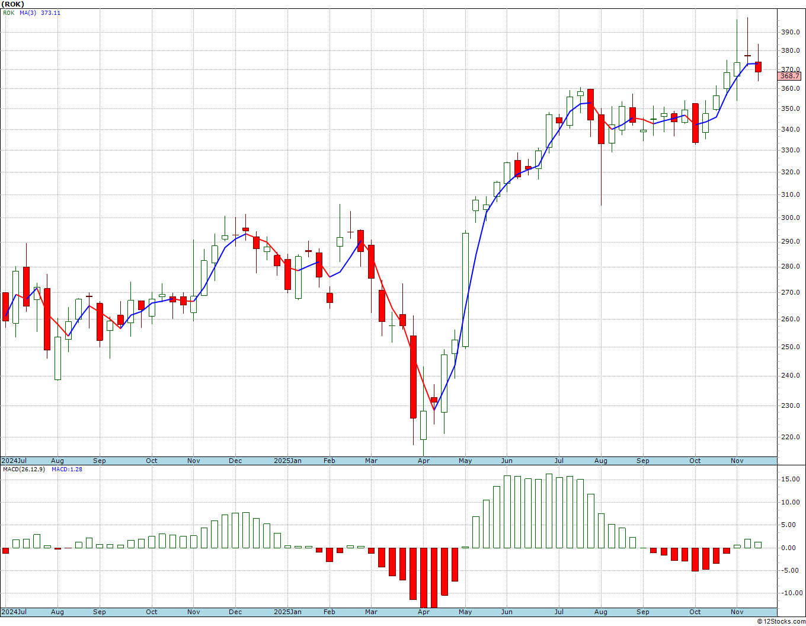The width and height of the screenshot is (806, 626).
Task: Click the 310.0 price axis label
Action: tap(791, 194)
